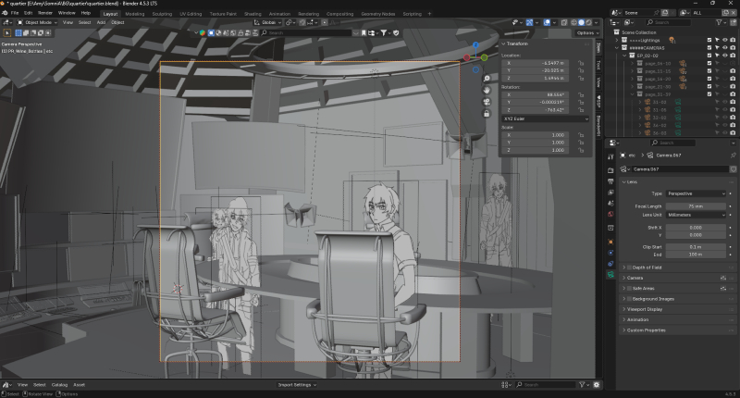Open the Object Mode selector
The image size is (740, 398).
(37, 22)
